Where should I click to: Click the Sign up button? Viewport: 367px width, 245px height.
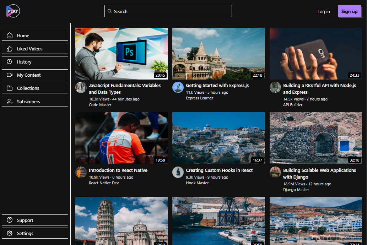[349, 11]
